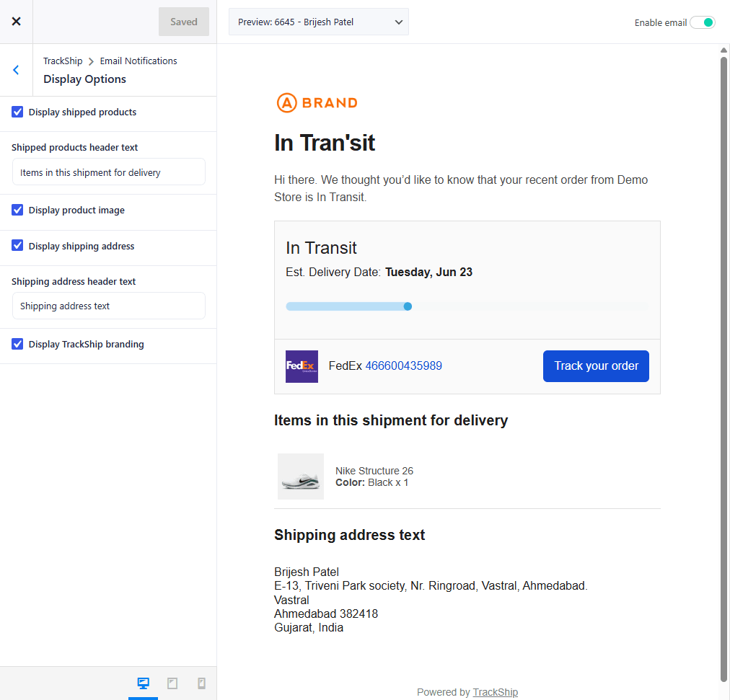Open the Nike Structure 26 product thumbnail
The width and height of the screenshot is (730, 700).
tap(301, 477)
